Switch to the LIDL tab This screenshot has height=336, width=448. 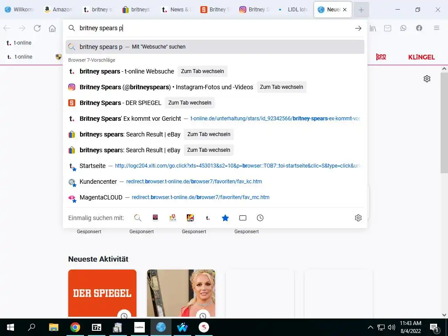294,10
